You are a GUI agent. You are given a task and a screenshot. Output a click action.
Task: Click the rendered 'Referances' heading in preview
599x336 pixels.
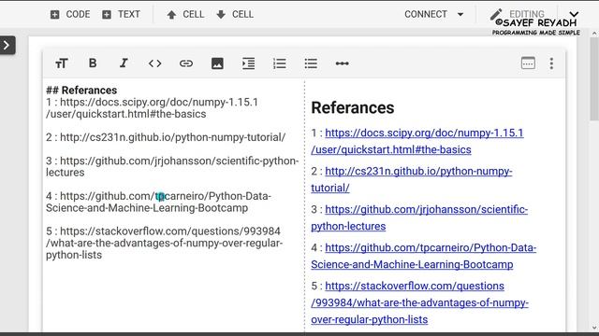point(352,108)
